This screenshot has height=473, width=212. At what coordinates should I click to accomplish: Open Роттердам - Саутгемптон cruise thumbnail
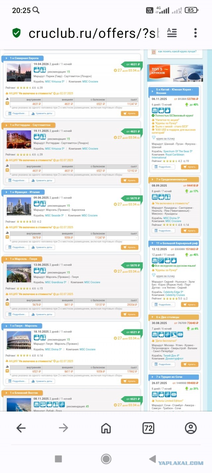19,140
